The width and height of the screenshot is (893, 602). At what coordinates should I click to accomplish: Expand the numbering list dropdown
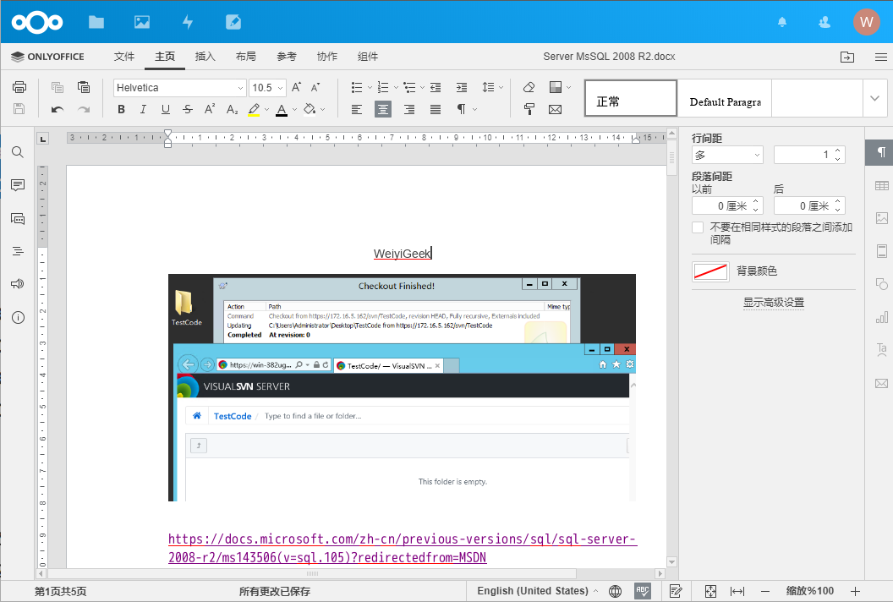tap(396, 88)
